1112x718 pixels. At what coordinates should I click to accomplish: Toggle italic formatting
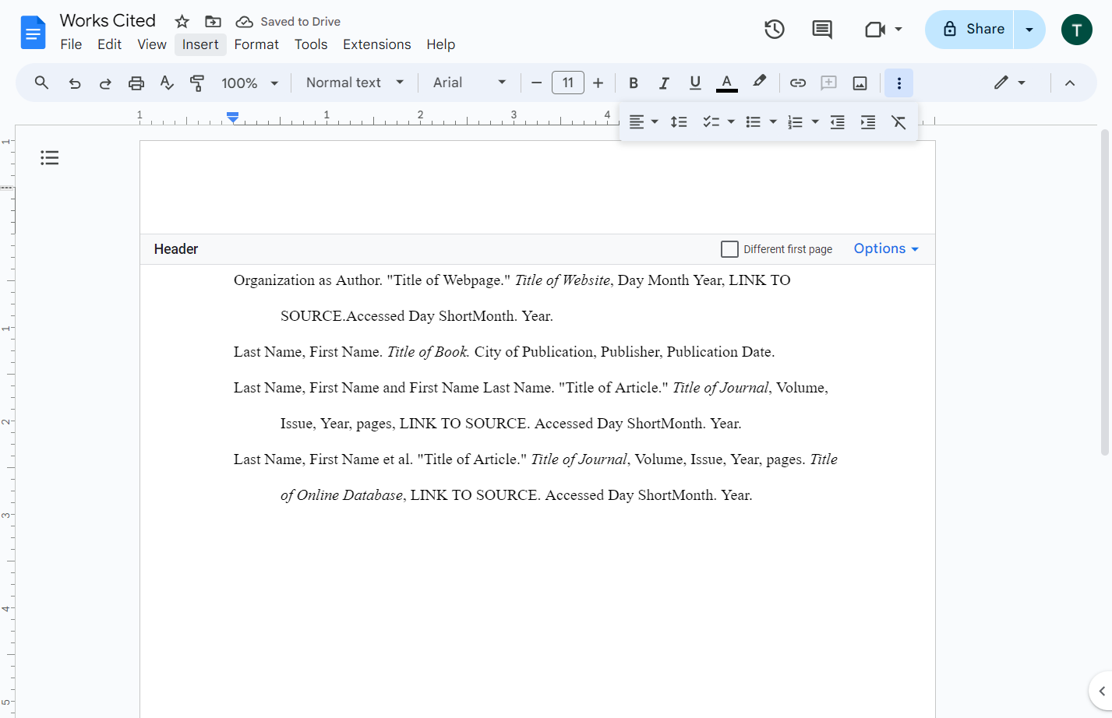click(x=664, y=83)
